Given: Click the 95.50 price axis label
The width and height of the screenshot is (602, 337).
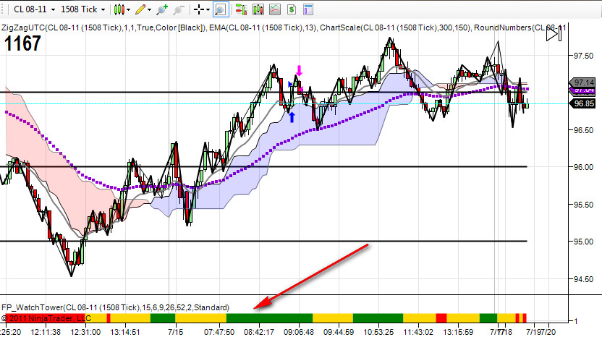Looking at the screenshot, I should point(583,205).
